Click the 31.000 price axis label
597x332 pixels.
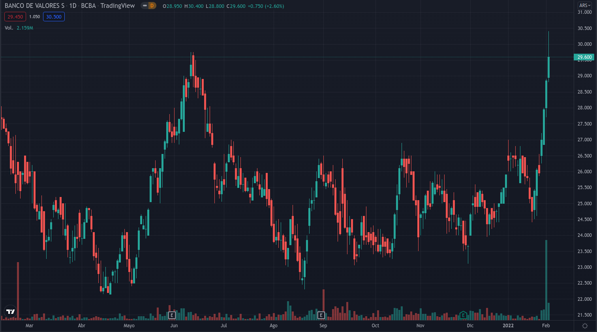click(x=585, y=12)
